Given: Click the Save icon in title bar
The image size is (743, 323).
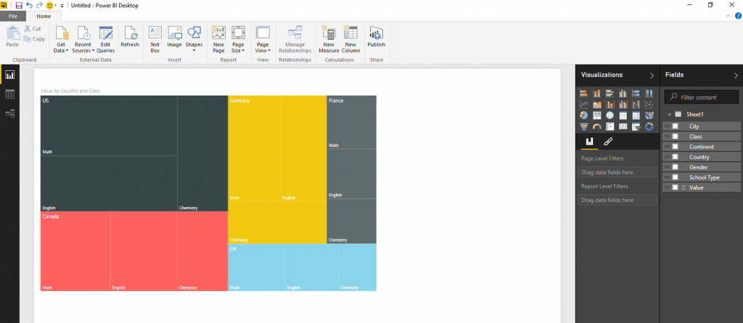Looking at the screenshot, I should coord(19,5).
